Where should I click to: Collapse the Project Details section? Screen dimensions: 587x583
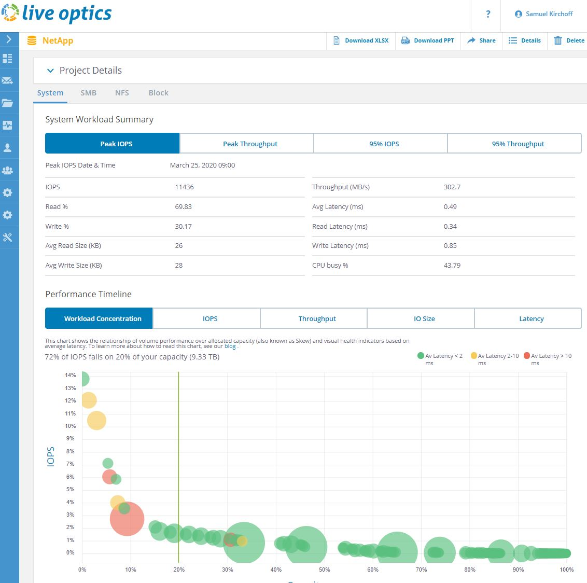tap(50, 71)
